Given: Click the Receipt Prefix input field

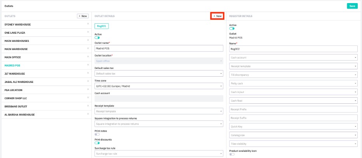Looking at the screenshot, I should click(293, 109).
